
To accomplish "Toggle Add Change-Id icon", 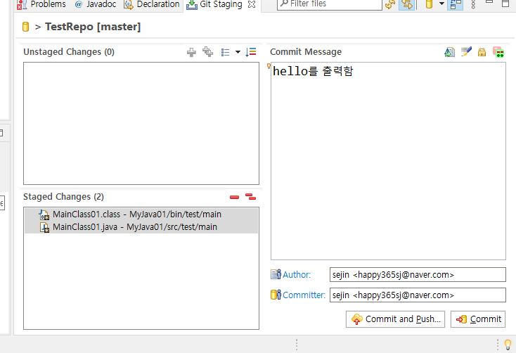I will click(x=498, y=52).
